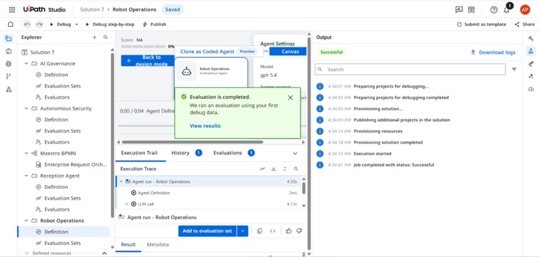539x257 pixels.
Task: Give thumbs up feedback on run
Action: [288, 231]
